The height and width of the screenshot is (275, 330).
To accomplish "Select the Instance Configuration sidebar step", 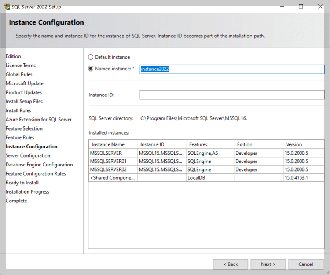I will (x=32, y=147).
